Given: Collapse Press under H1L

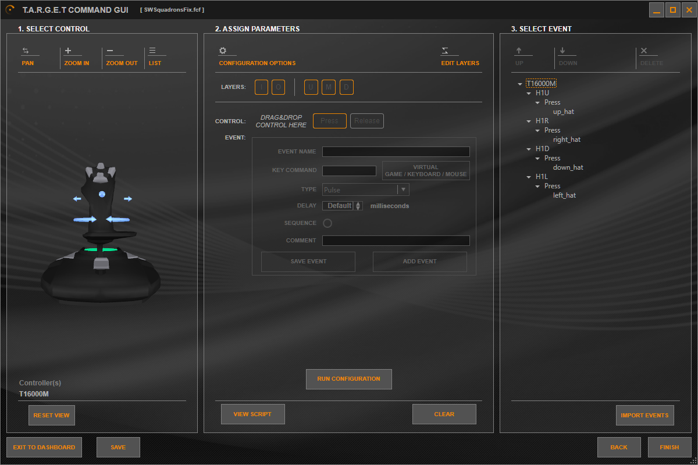Looking at the screenshot, I should [x=537, y=186].
